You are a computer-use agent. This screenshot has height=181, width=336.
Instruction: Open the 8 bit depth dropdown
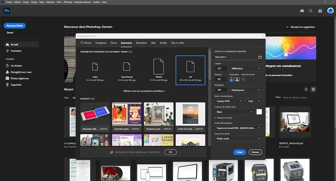254,101
